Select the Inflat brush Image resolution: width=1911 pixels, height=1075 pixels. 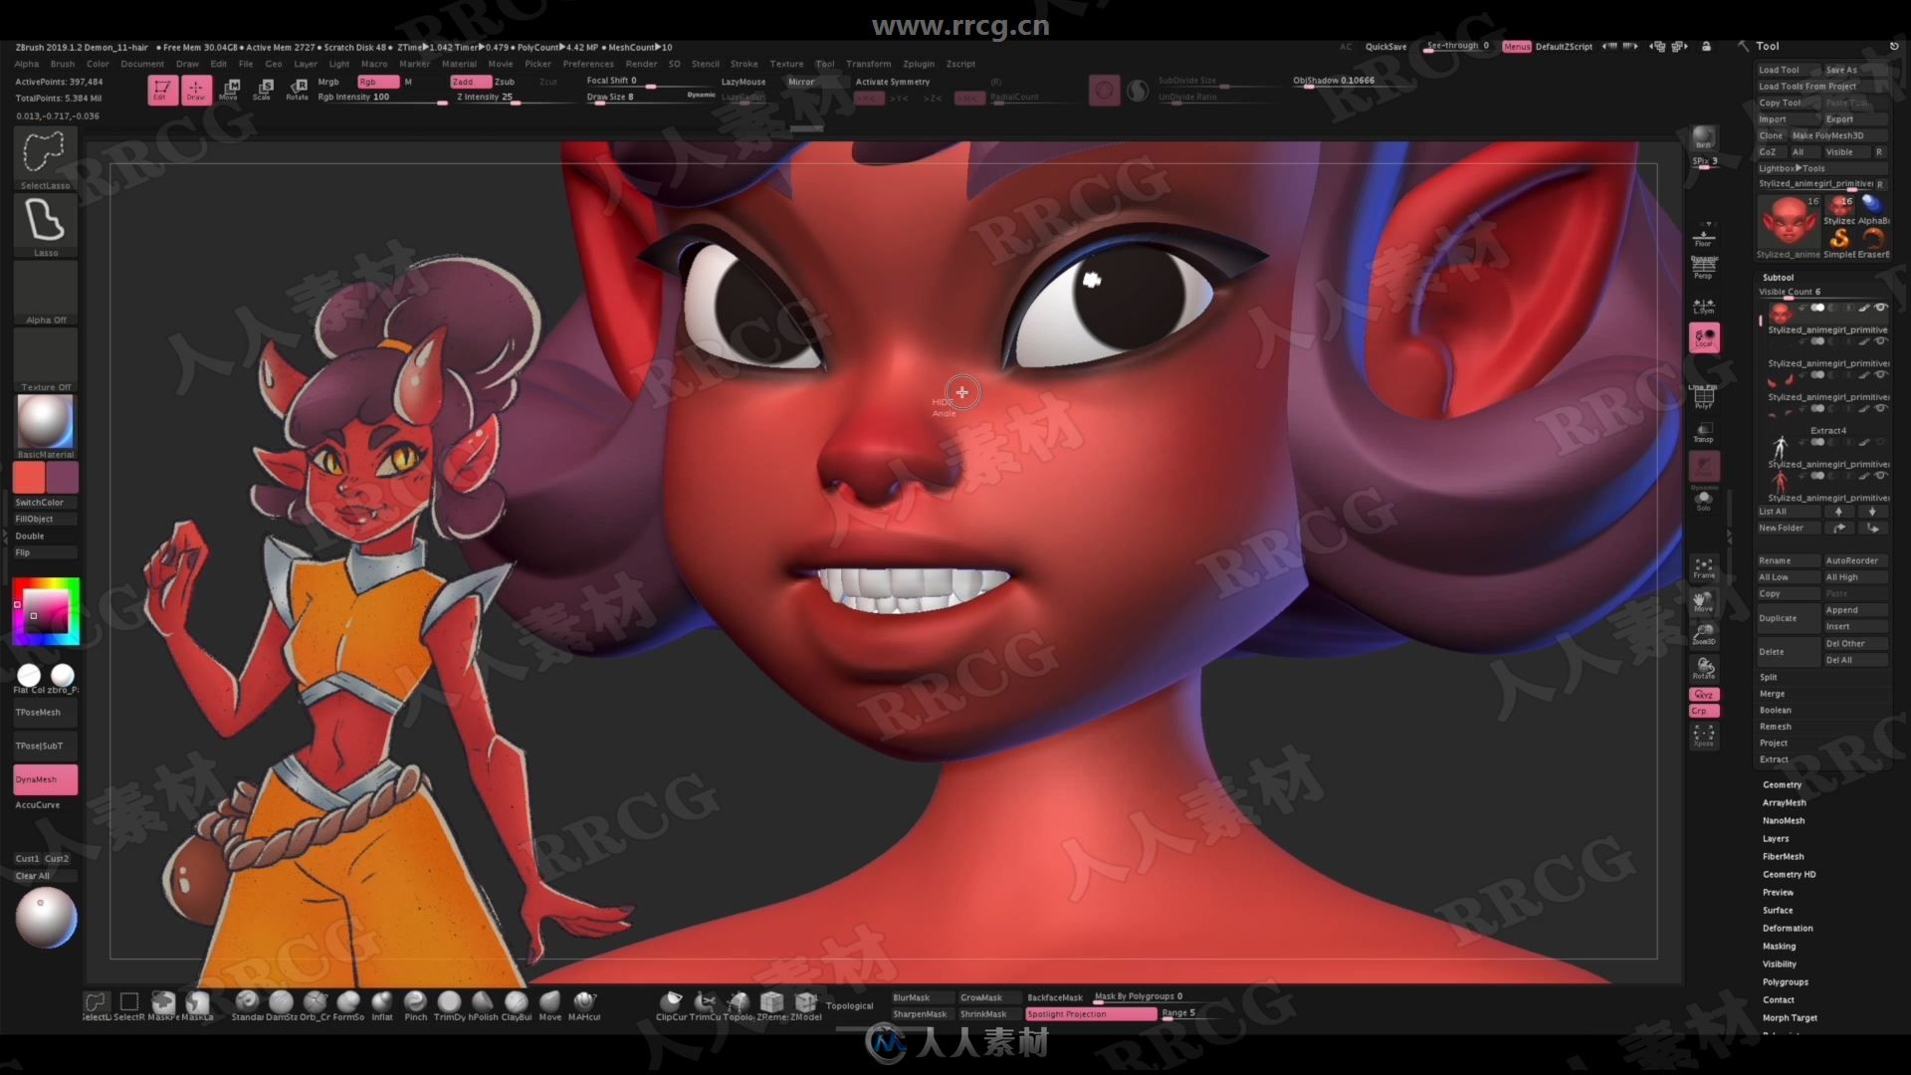point(382,1005)
